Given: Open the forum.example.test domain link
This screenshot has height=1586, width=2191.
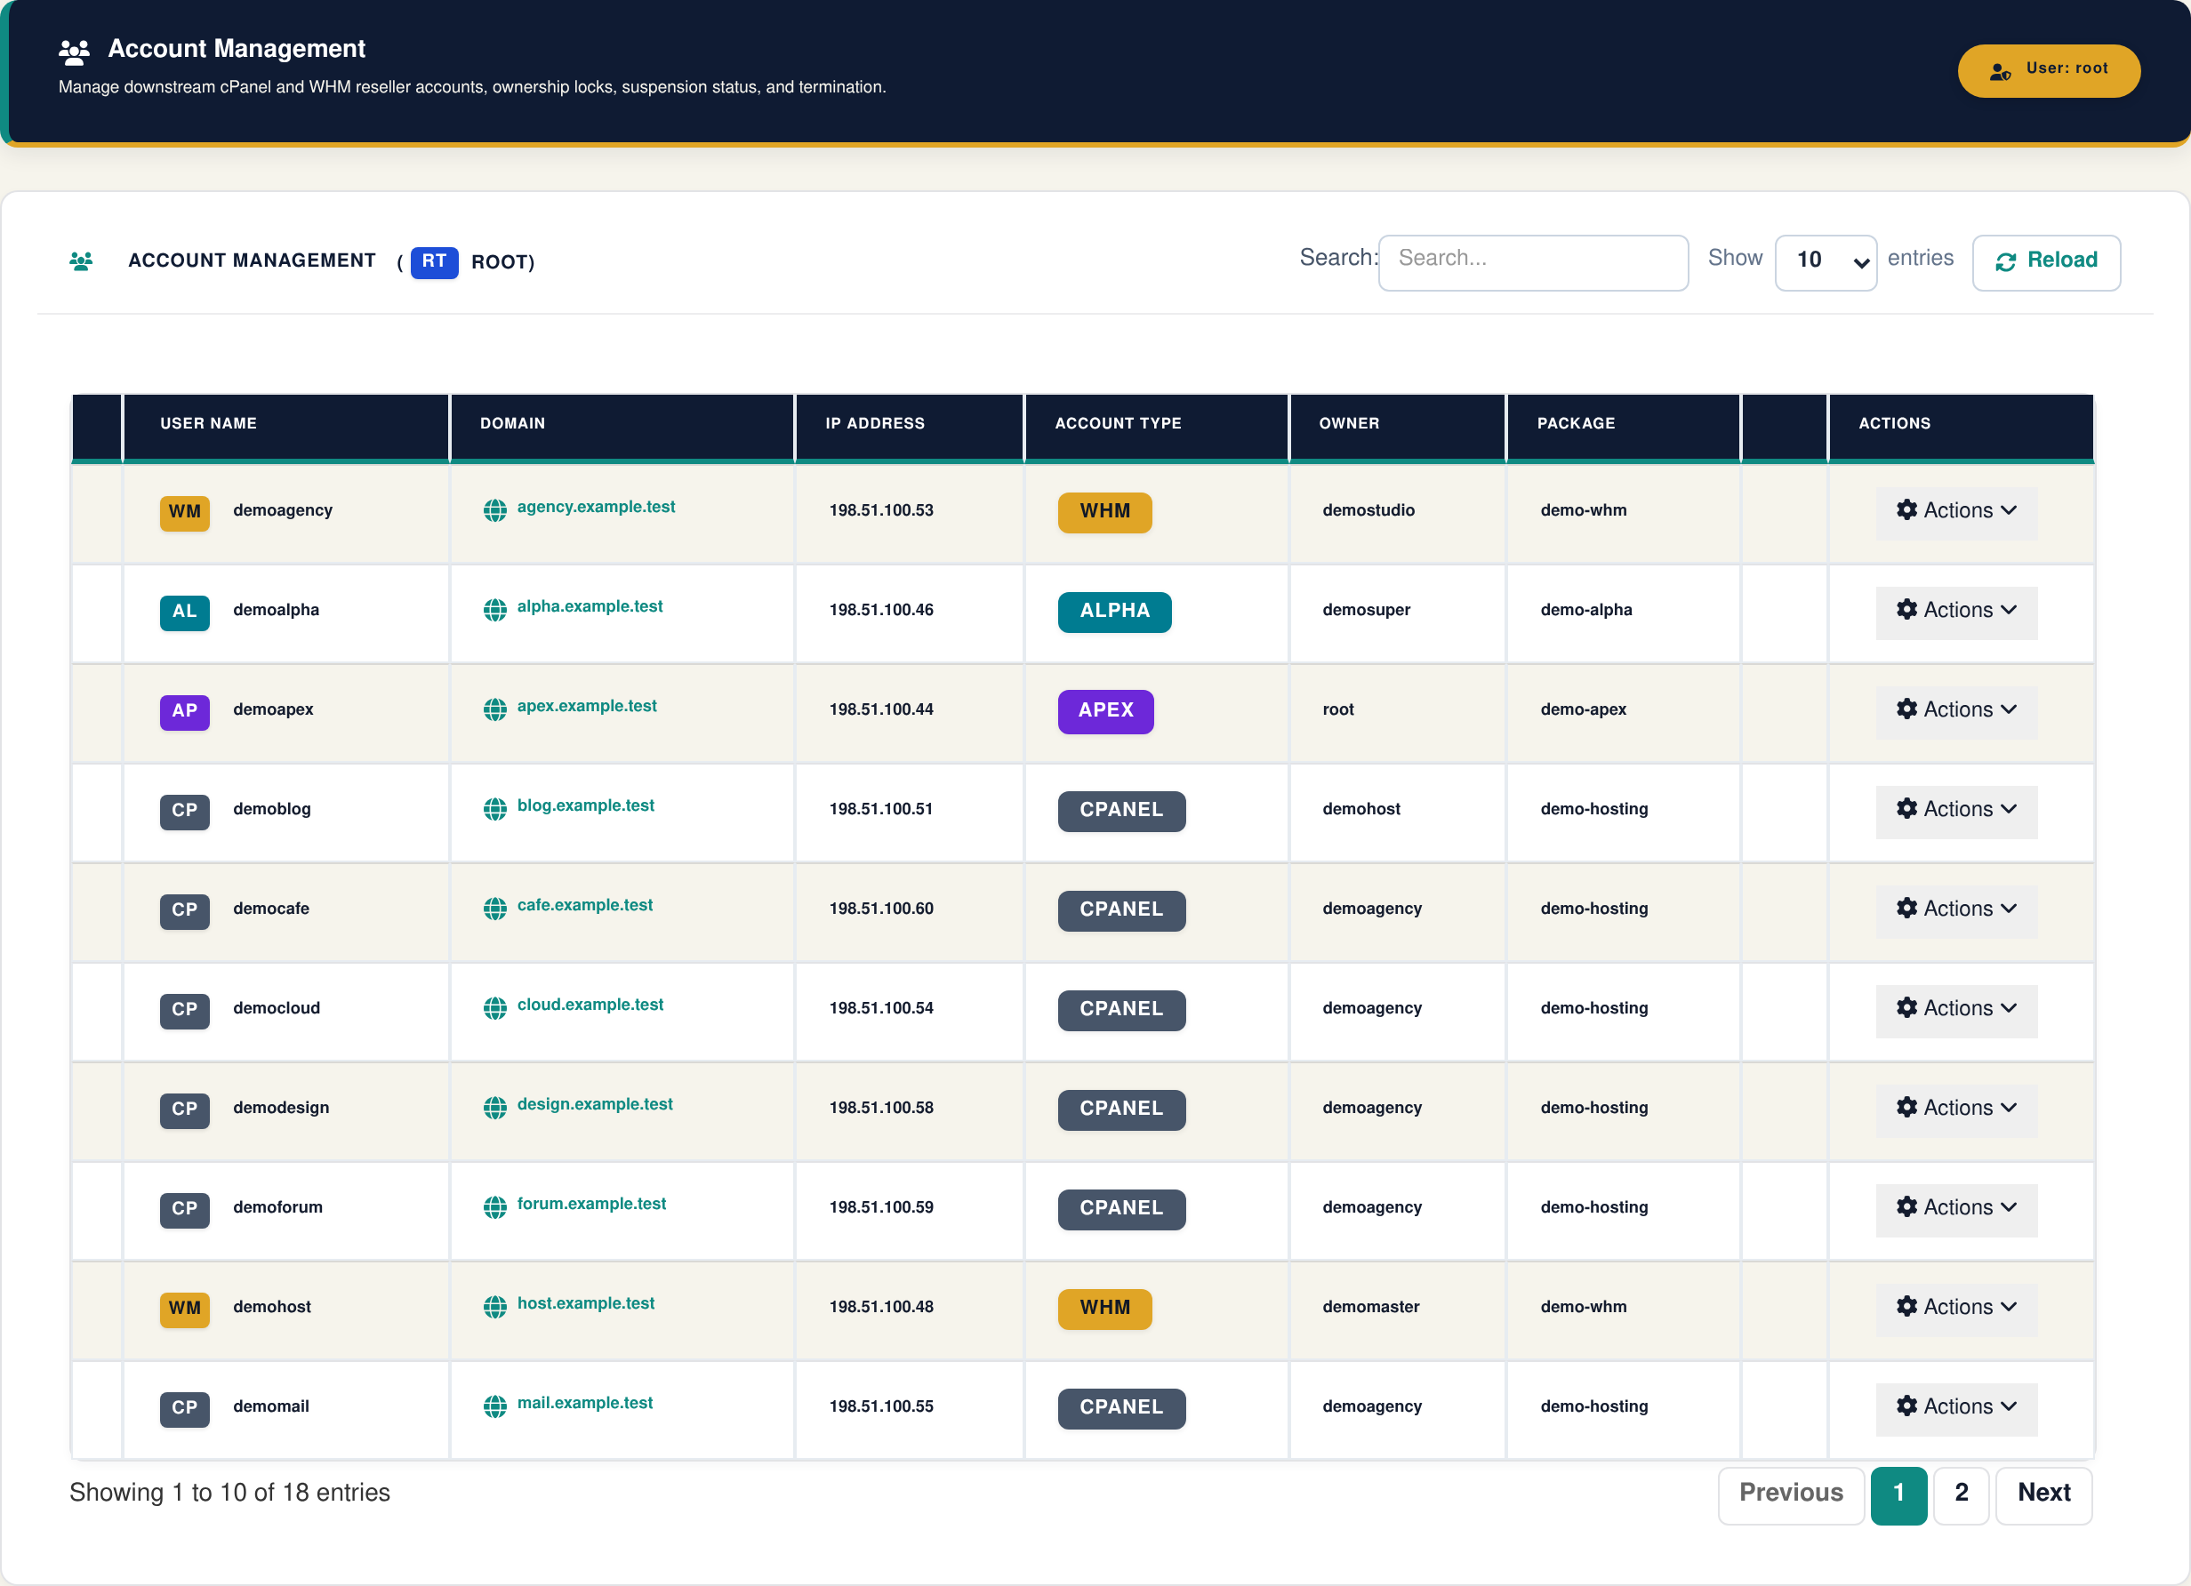Looking at the screenshot, I should click(x=591, y=1204).
